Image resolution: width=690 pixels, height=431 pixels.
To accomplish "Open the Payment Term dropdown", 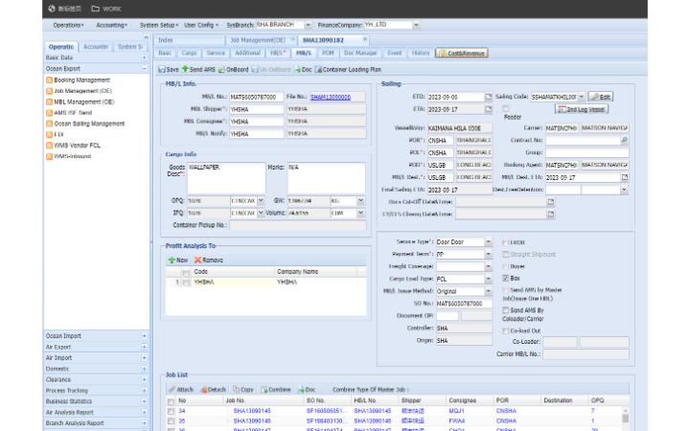I will (x=489, y=255).
